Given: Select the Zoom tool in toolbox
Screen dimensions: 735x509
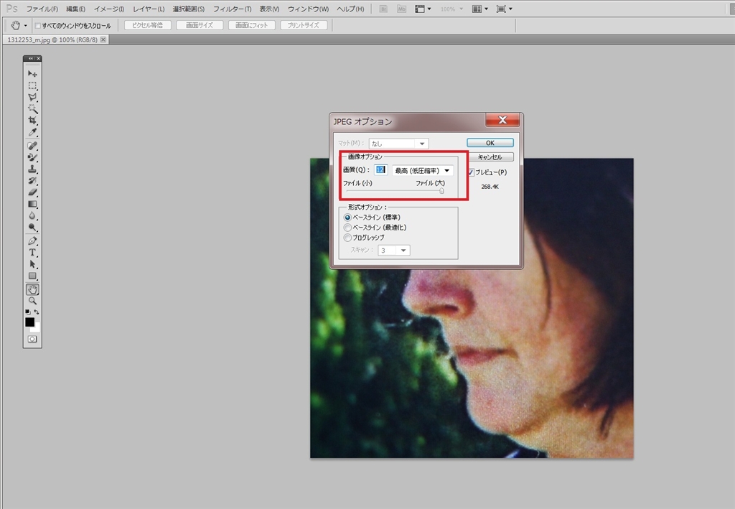Looking at the screenshot, I should (x=32, y=301).
